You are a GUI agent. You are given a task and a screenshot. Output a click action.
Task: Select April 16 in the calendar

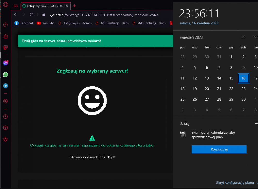(243, 78)
